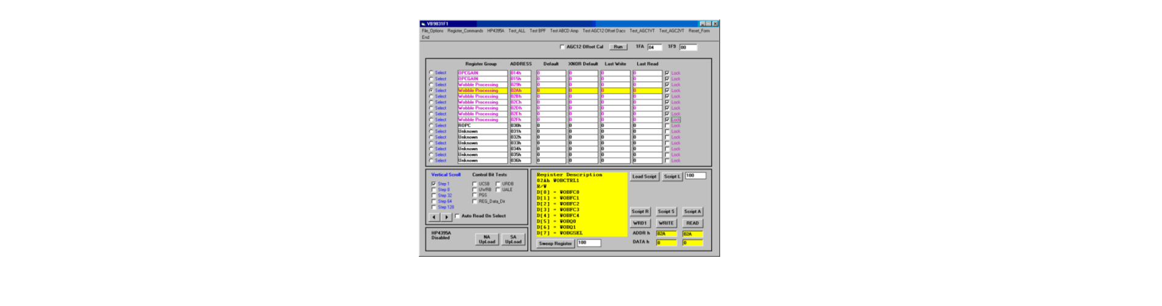The height and width of the screenshot is (306, 1162).
Task: Check the Lock checkbox for address 030h
Action: (x=667, y=125)
